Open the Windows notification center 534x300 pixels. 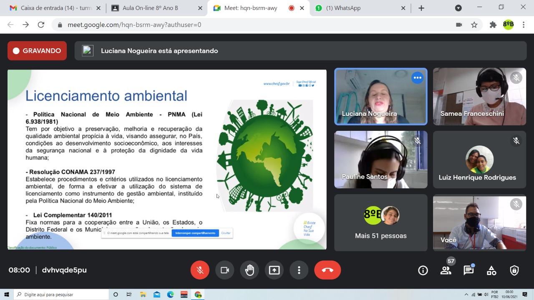[525, 295]
